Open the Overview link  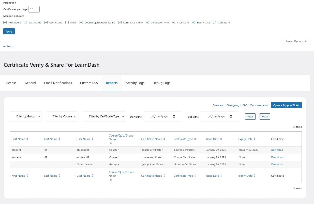[218, 105]
